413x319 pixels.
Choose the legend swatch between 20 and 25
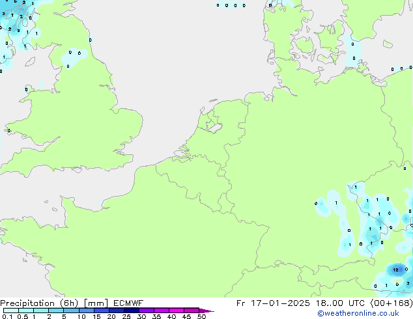pyautogui.click(x=117, y=311)
